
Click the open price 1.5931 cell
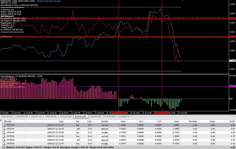click(123, 137)
